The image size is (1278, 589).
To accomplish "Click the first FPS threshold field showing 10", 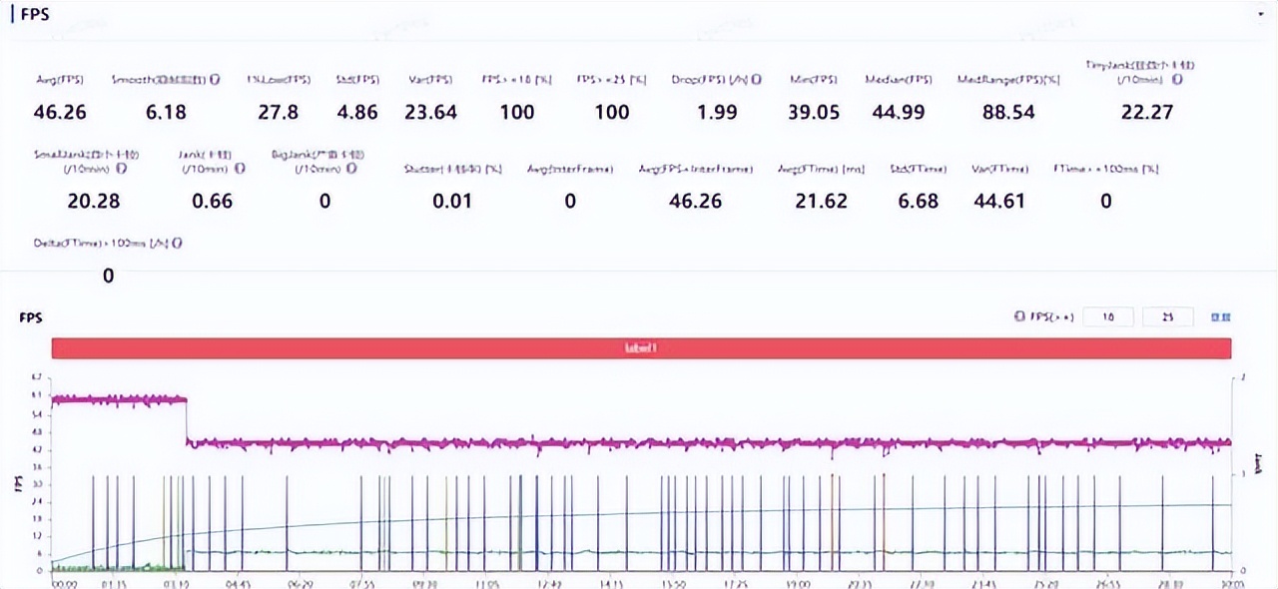I will [1108, 317].
